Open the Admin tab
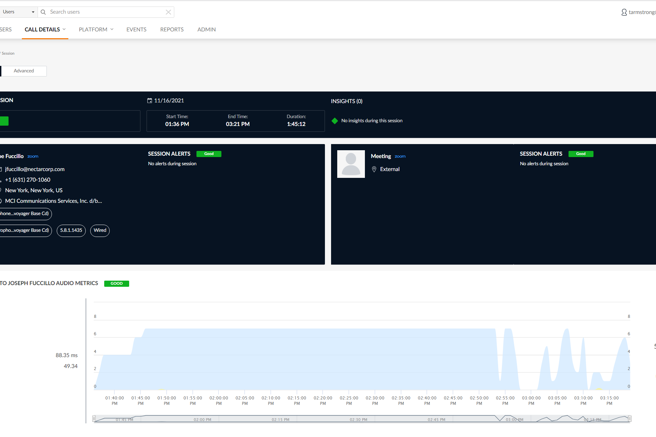The image size is (656, 437). pos(206,30)
